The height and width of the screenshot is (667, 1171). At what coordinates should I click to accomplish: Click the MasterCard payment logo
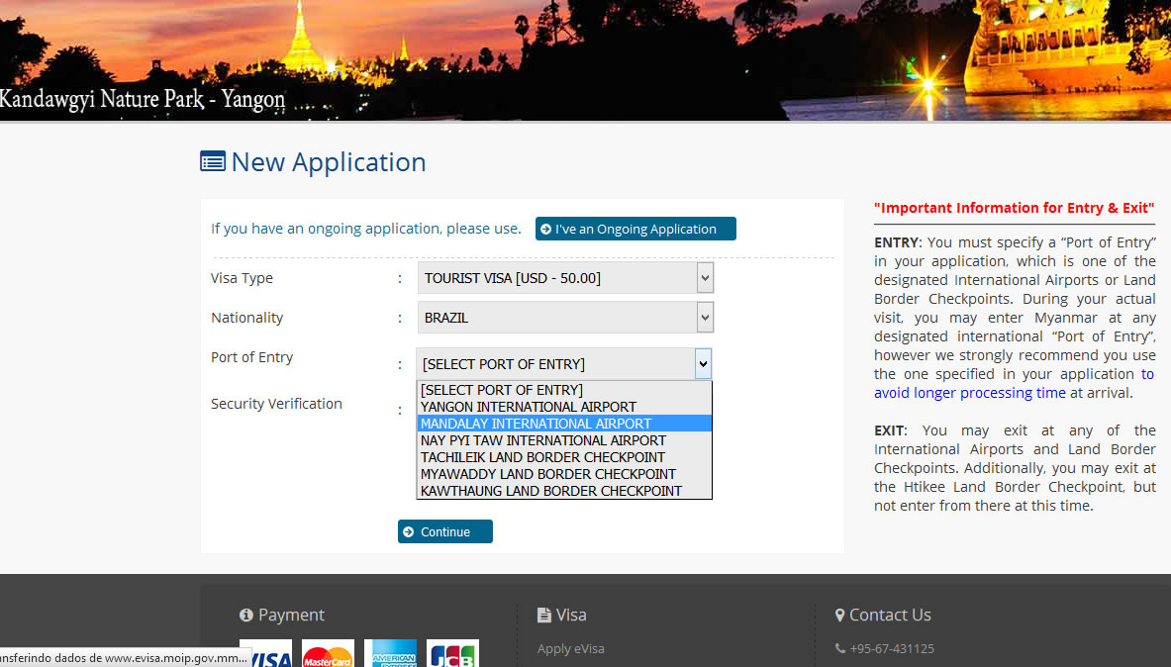pos(327,655)
